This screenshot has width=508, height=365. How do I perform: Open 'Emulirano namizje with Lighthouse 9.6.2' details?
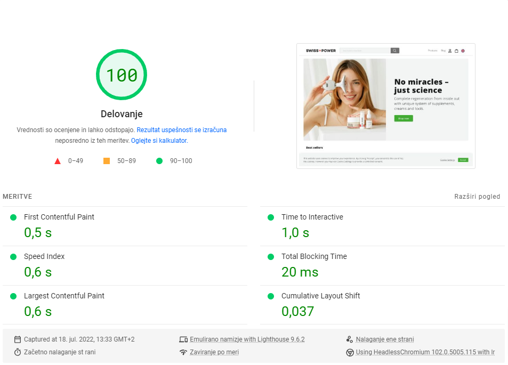click(x=247, y=339)
